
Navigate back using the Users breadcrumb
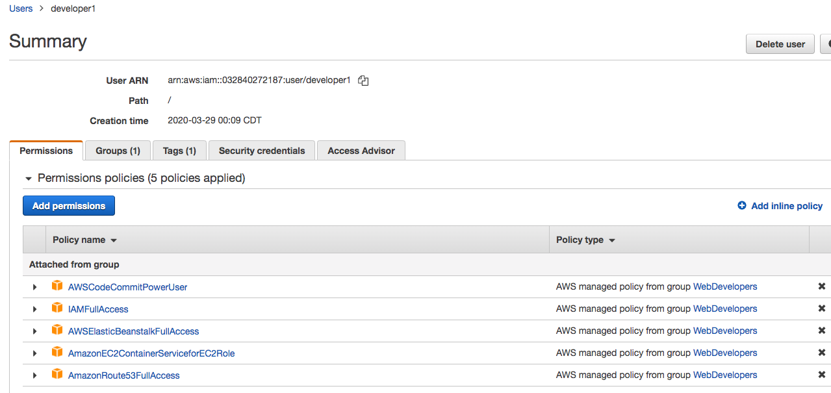tap(20, 8)
